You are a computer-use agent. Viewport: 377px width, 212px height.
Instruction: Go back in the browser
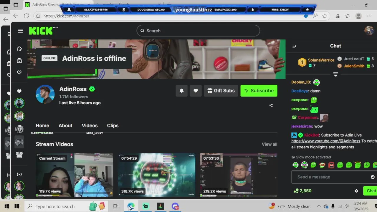point(16,16)
